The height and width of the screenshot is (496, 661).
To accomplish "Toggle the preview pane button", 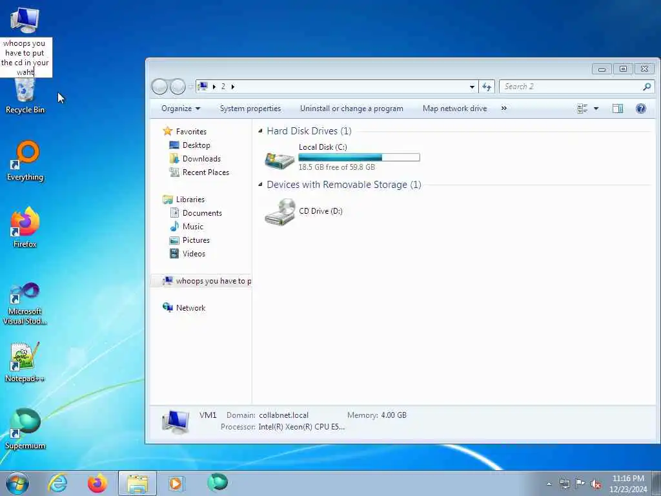I will [618, 108].
